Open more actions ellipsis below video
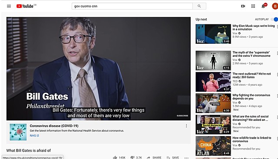Screen dimensions: 278x159 186,158
